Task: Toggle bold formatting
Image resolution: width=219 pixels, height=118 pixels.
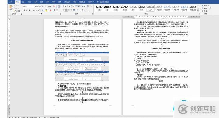Action: (24, 10)
